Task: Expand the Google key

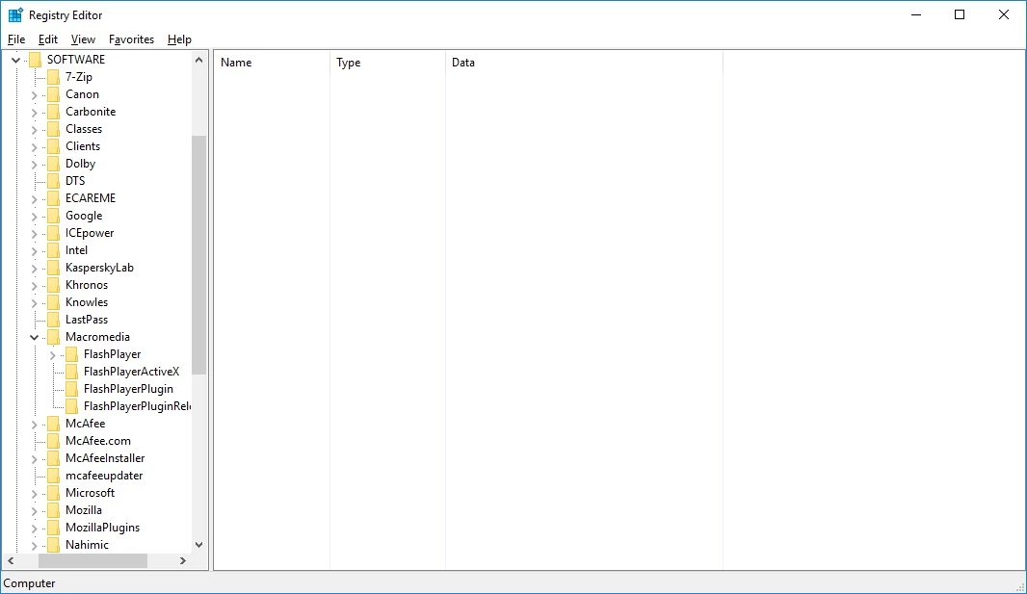Action: [x=34, y=216]
